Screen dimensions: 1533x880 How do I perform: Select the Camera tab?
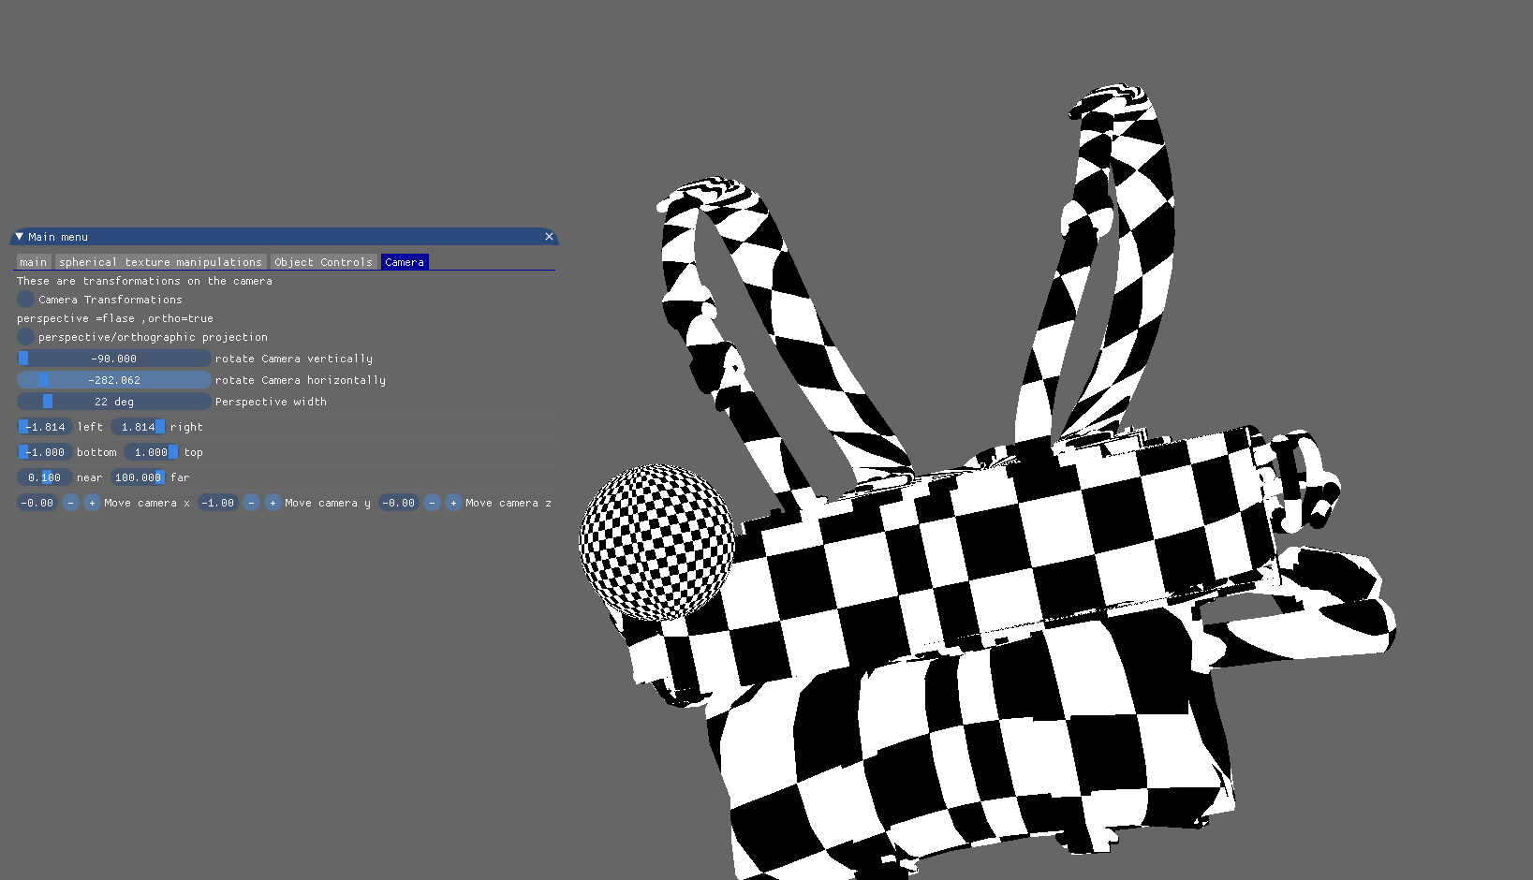coord(404,261)
